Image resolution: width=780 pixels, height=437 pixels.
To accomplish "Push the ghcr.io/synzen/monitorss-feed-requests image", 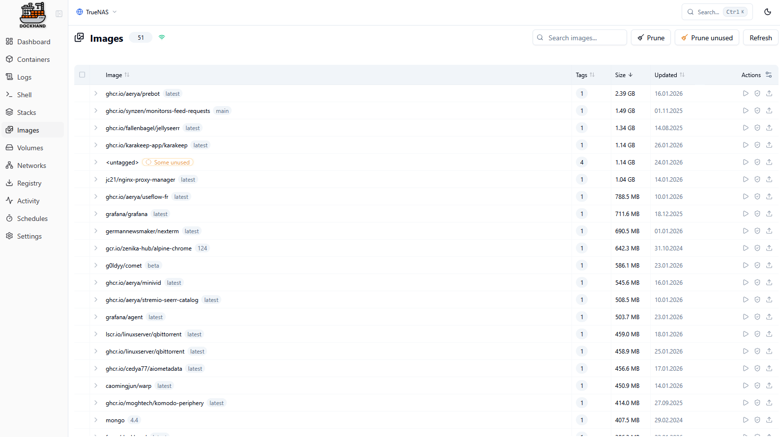I will coord(769,110).
